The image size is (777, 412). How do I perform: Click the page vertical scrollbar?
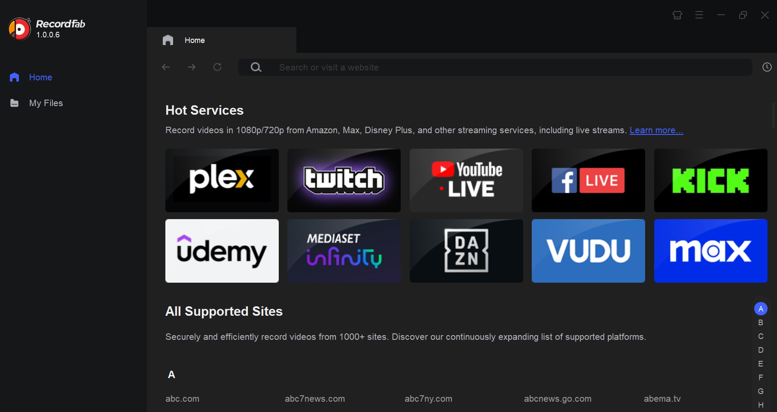click(x=774, y=115)
